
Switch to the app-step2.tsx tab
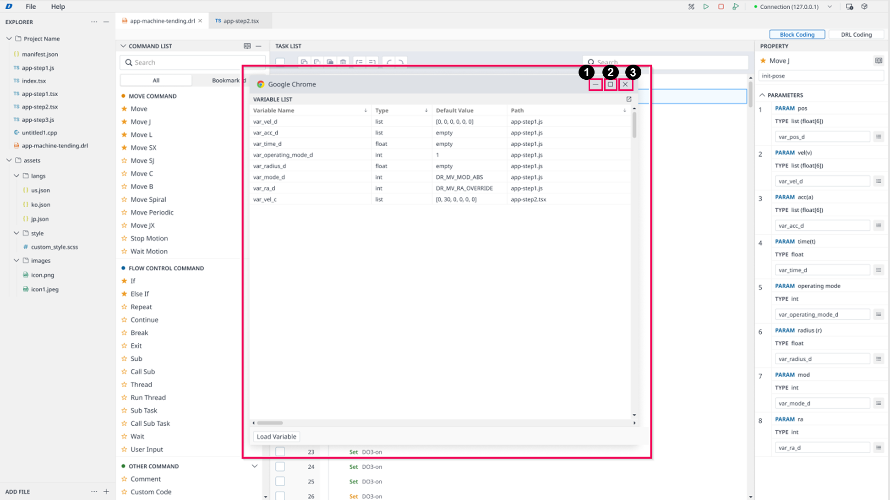tap(240, 21)
